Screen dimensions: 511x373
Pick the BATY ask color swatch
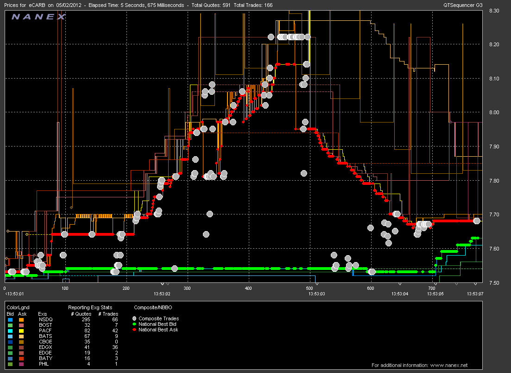click(21, 358)
